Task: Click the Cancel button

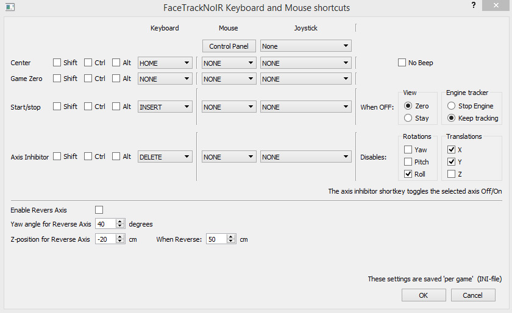Action: point(473,295)
